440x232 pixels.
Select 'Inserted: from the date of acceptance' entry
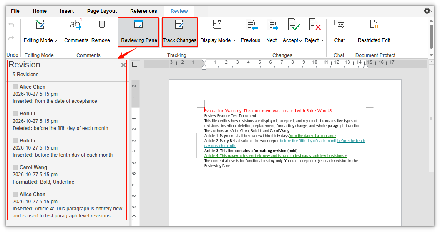pos(55,101)
